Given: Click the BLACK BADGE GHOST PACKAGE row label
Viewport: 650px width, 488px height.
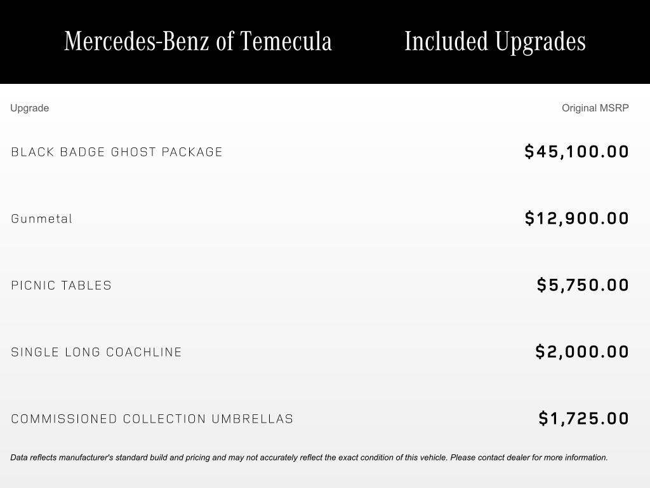Looking at the screenshot, I should coord(117,152).
